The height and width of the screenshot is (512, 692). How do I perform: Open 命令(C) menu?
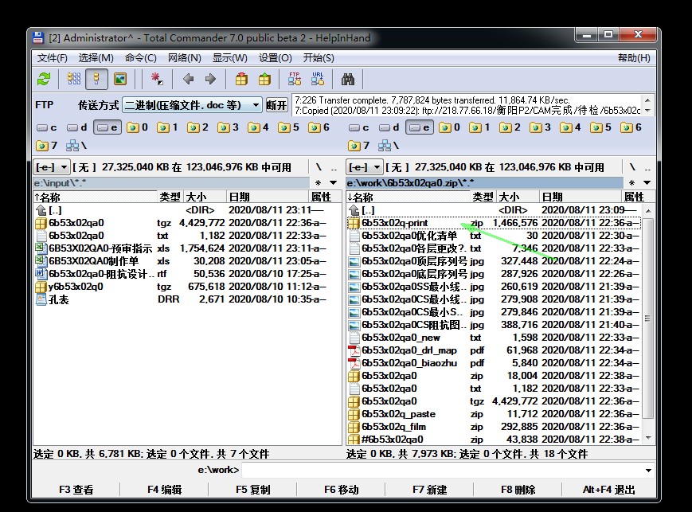point(140,58)
